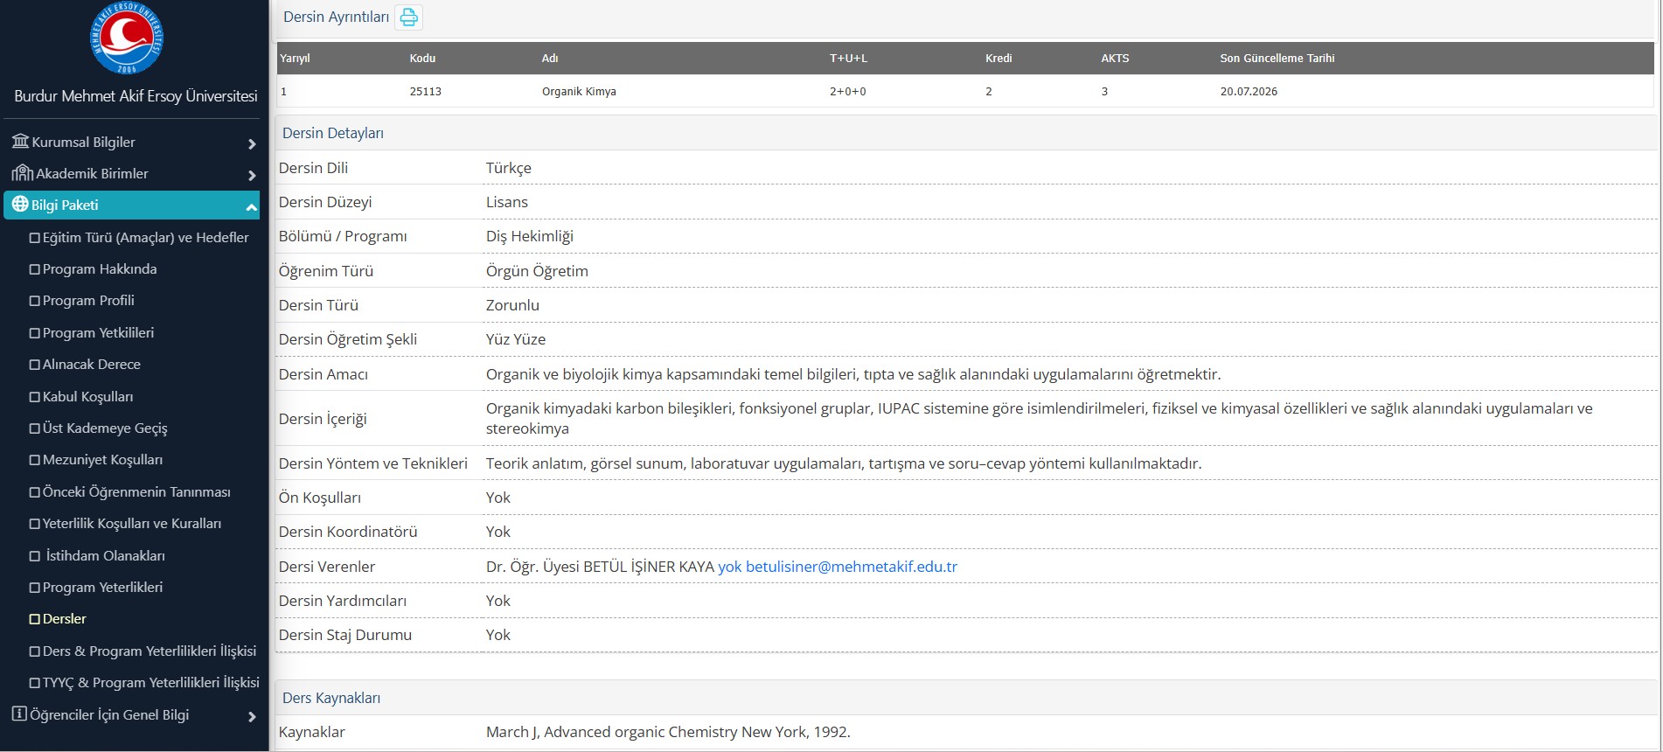Viewport: 1663px width, 752px height.
Task: Click the Kaynaklar row label
Action: click(312, 732)
